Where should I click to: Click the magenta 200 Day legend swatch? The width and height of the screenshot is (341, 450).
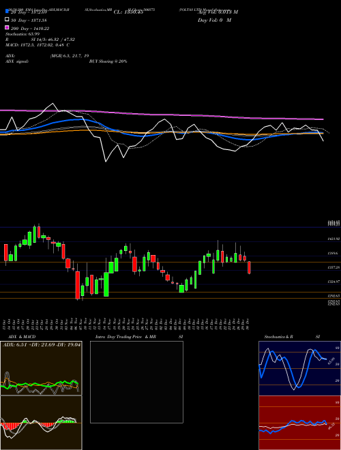pos(8,27)
